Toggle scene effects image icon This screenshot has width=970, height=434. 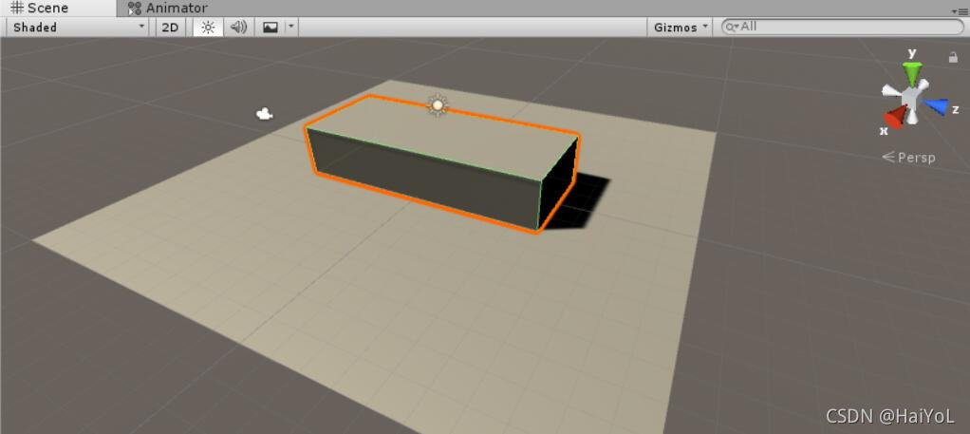coord(270,28)
